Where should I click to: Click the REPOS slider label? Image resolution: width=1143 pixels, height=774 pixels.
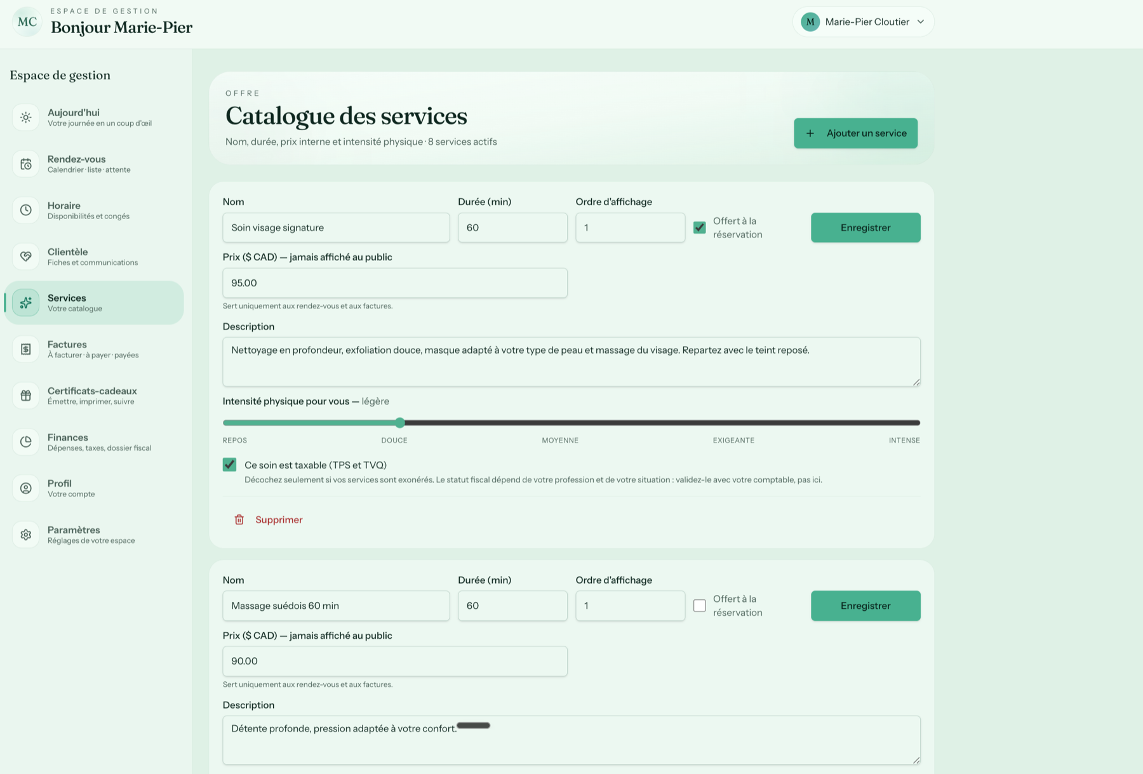point(235,440)
